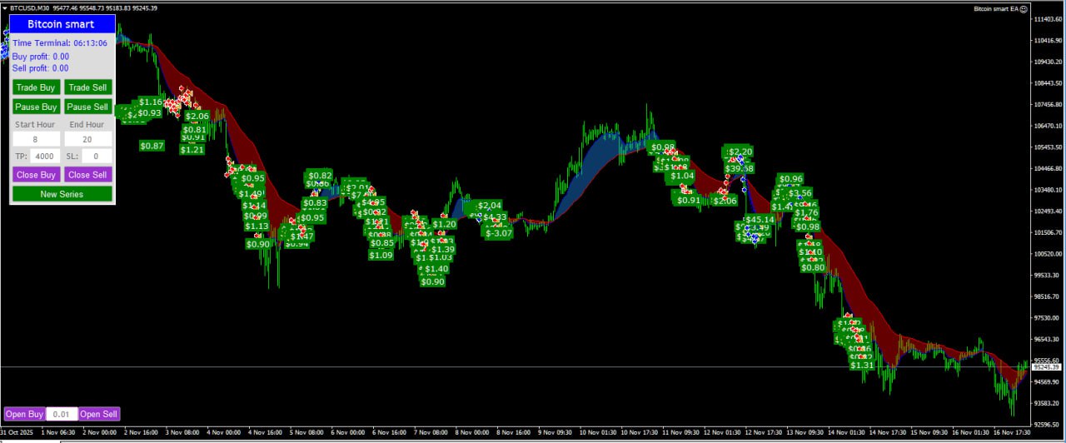Click the $-3.07 loss label
1066x443 pixels.
tap(499, 233)
